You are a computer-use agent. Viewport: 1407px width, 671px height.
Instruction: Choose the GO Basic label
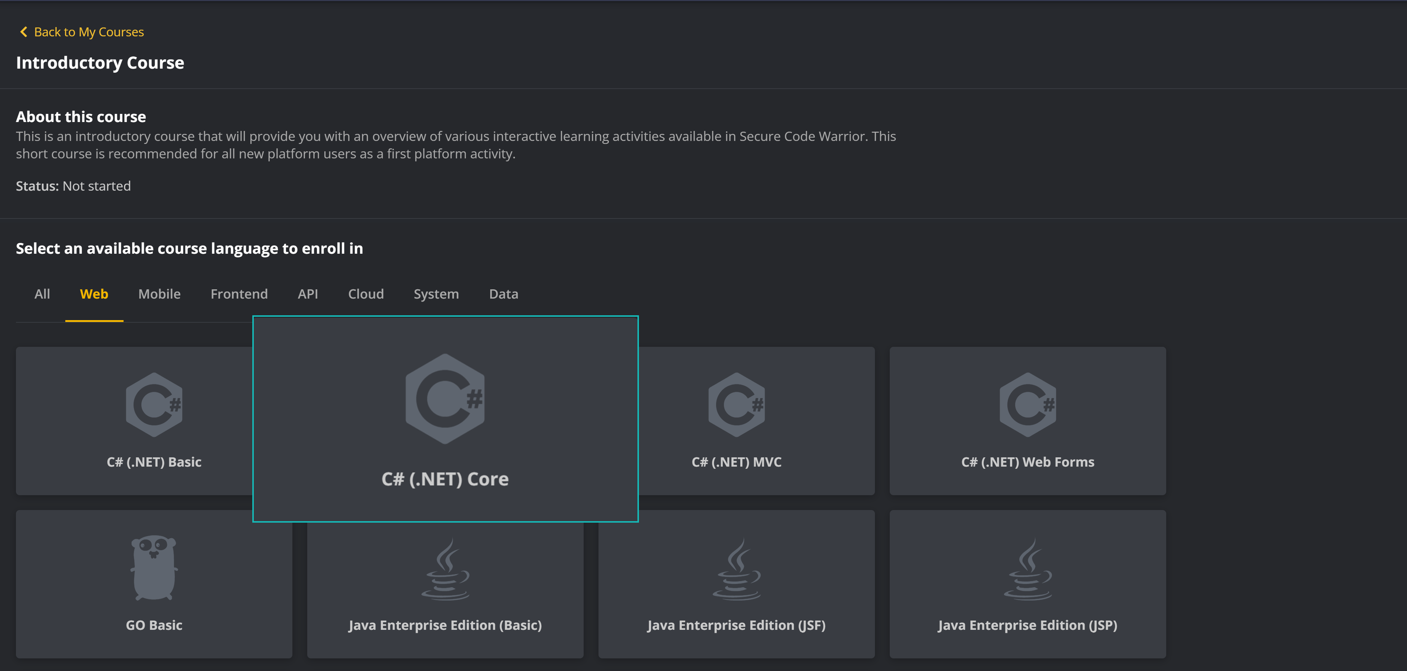point(154,626)
